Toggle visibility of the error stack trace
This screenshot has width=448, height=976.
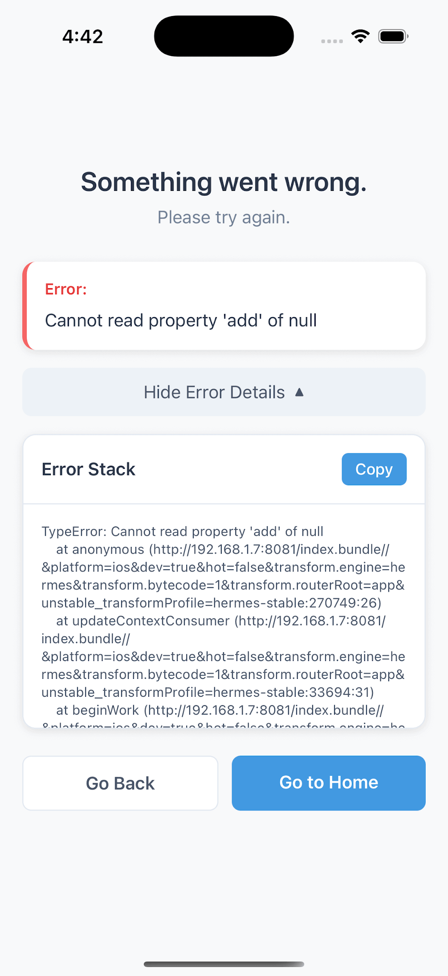coord(224,392)
